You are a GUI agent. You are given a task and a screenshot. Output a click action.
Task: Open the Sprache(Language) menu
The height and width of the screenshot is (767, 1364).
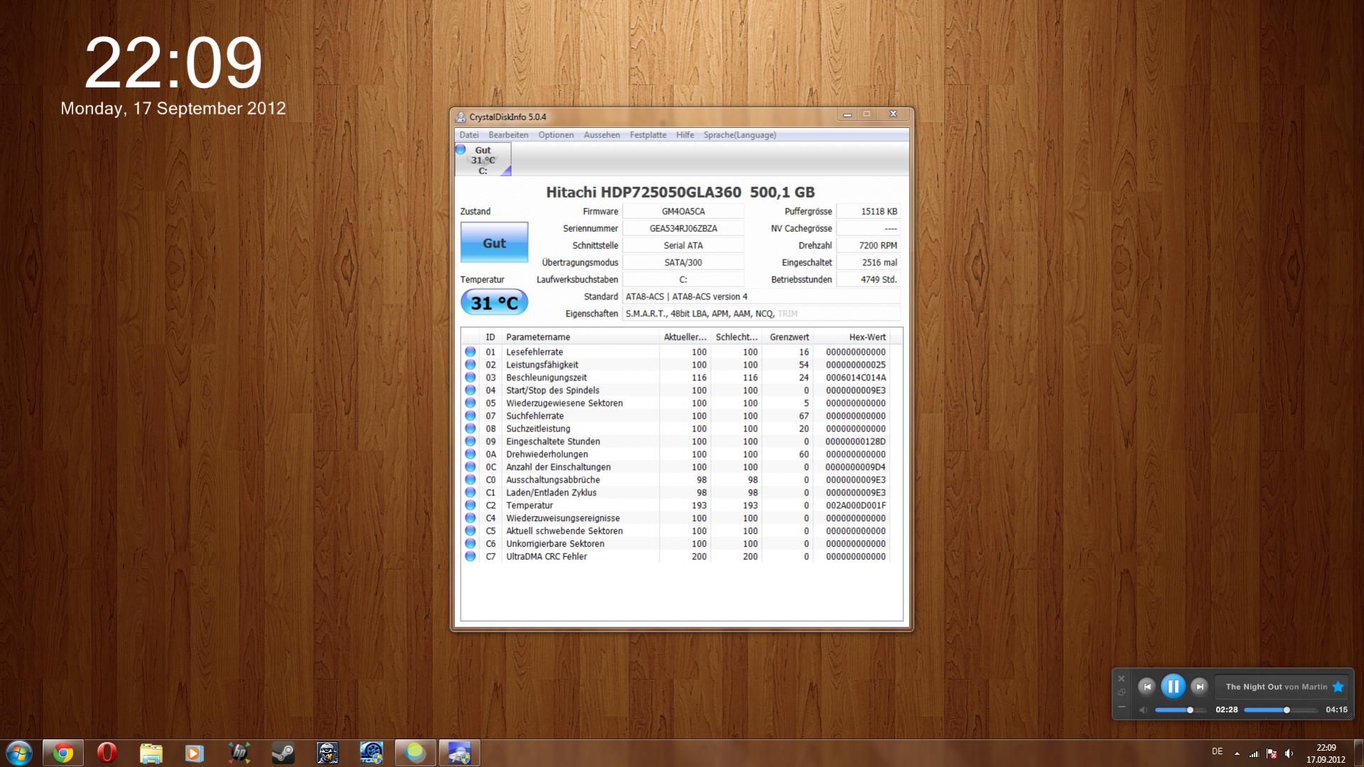(739, 135)
